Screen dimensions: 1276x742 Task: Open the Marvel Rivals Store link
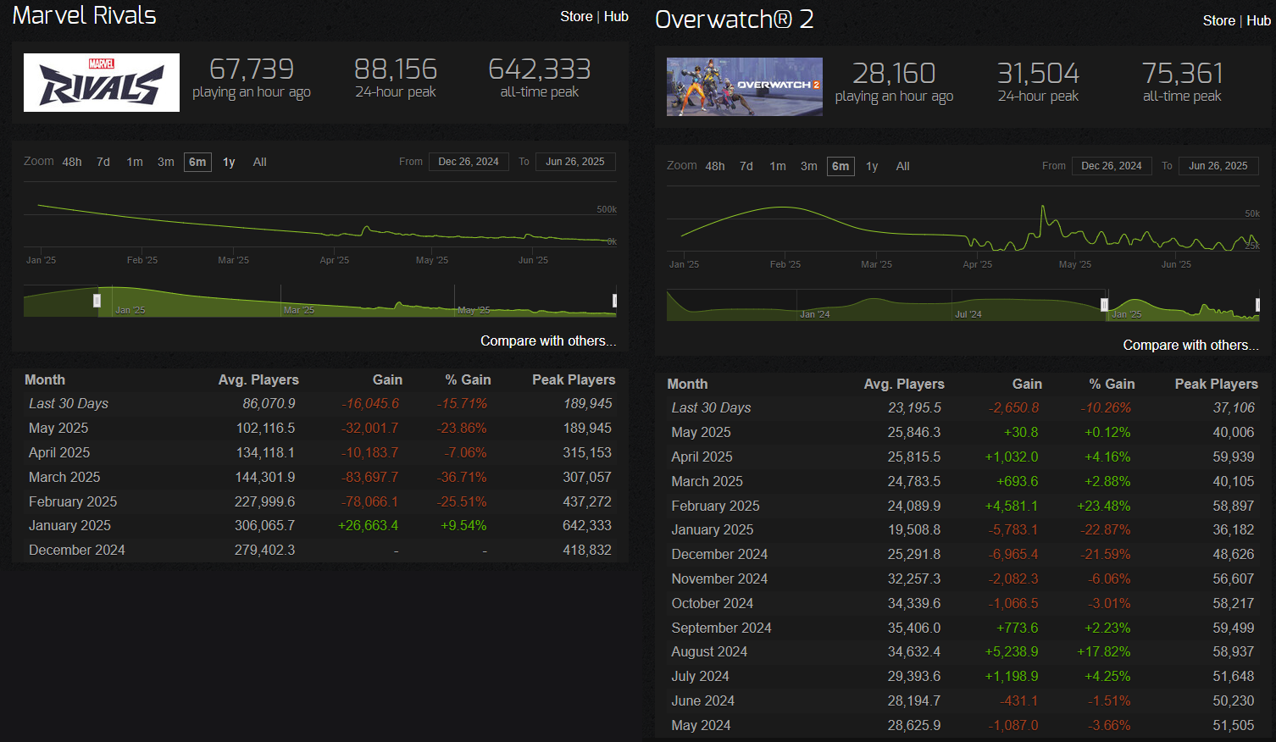coord(576,16)
